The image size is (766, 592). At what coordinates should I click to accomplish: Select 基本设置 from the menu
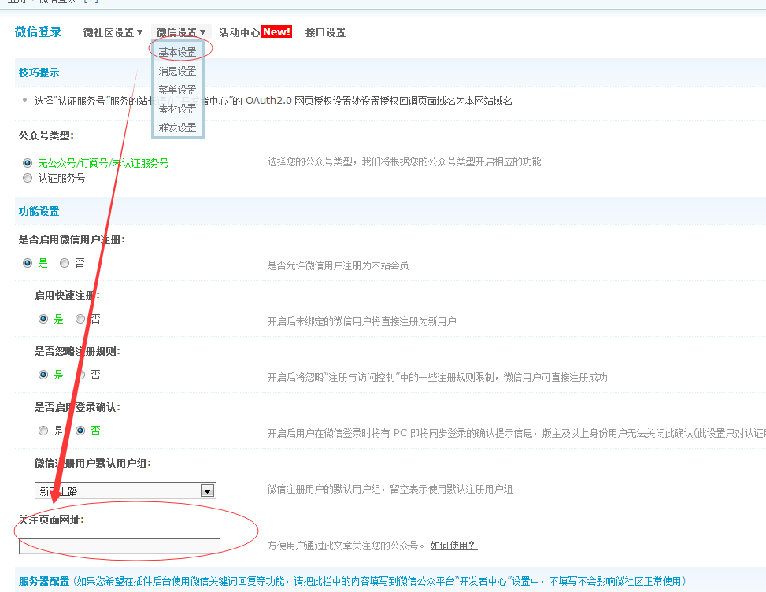coord(177,52)
